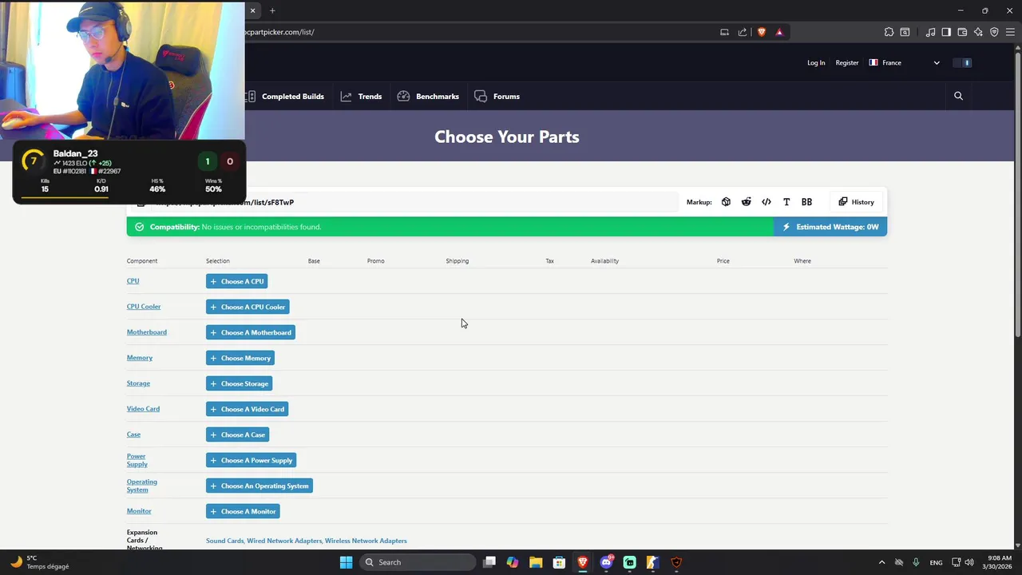
Task: Open the Monitor component link
Action: [139, 511]
